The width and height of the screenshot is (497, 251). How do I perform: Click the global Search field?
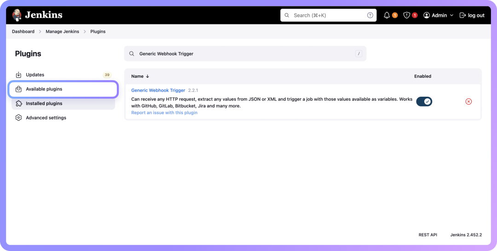pyautogui.click(x=329, y=15)
